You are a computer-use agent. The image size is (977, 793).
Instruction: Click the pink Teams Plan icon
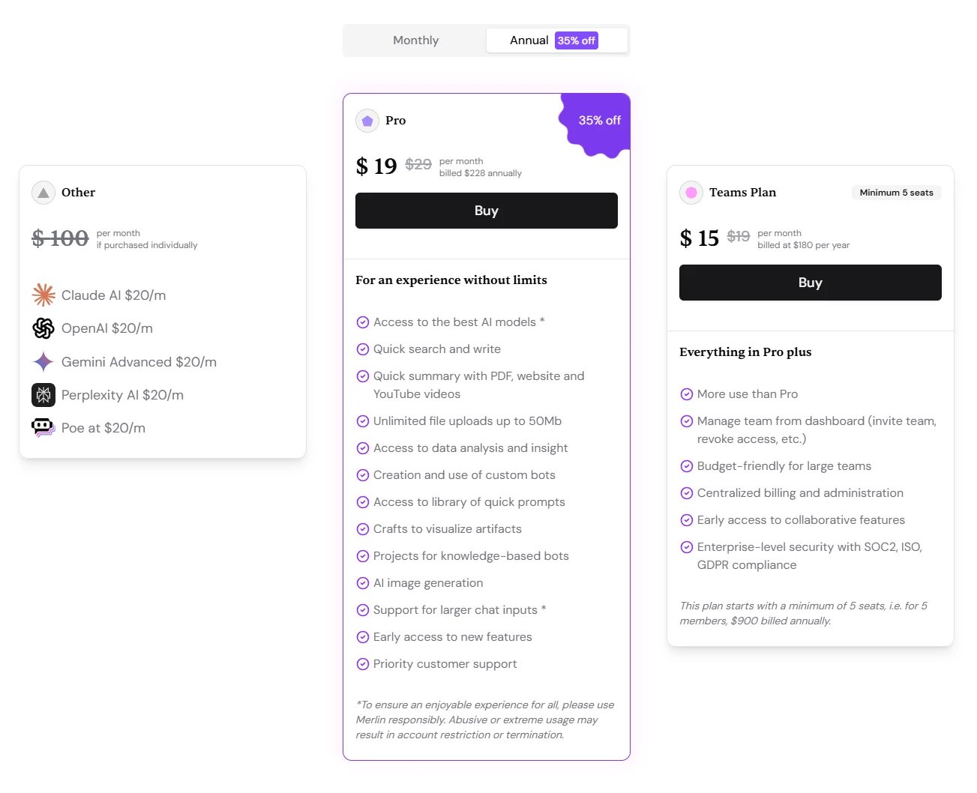(691, 193)
